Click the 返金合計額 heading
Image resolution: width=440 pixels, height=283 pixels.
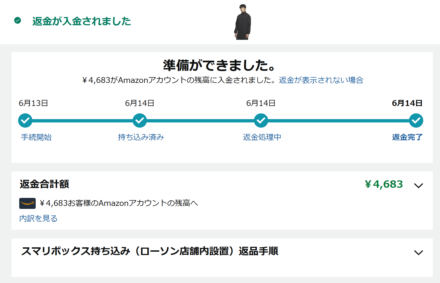click(x=44, y=184)
